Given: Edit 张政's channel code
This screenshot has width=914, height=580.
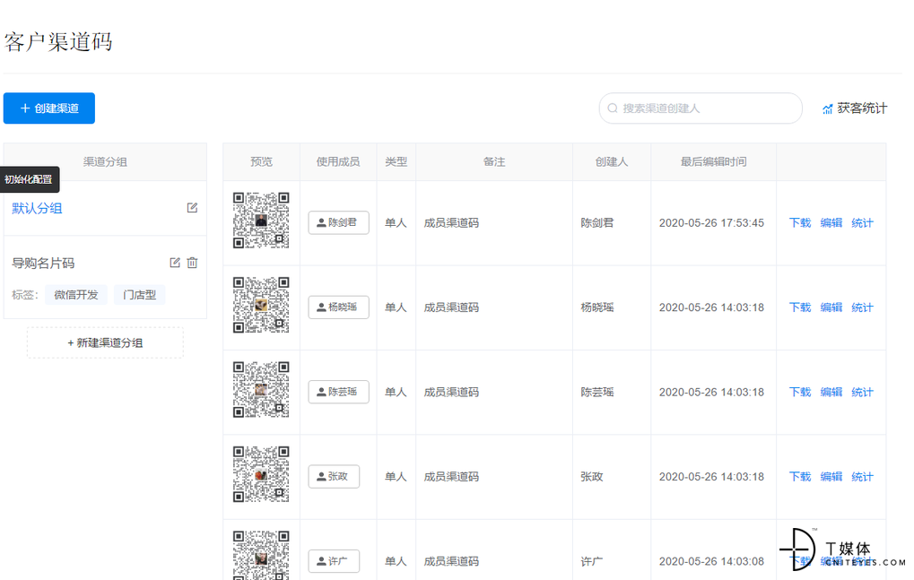Looking at the screenshot, I should [831, 476].
